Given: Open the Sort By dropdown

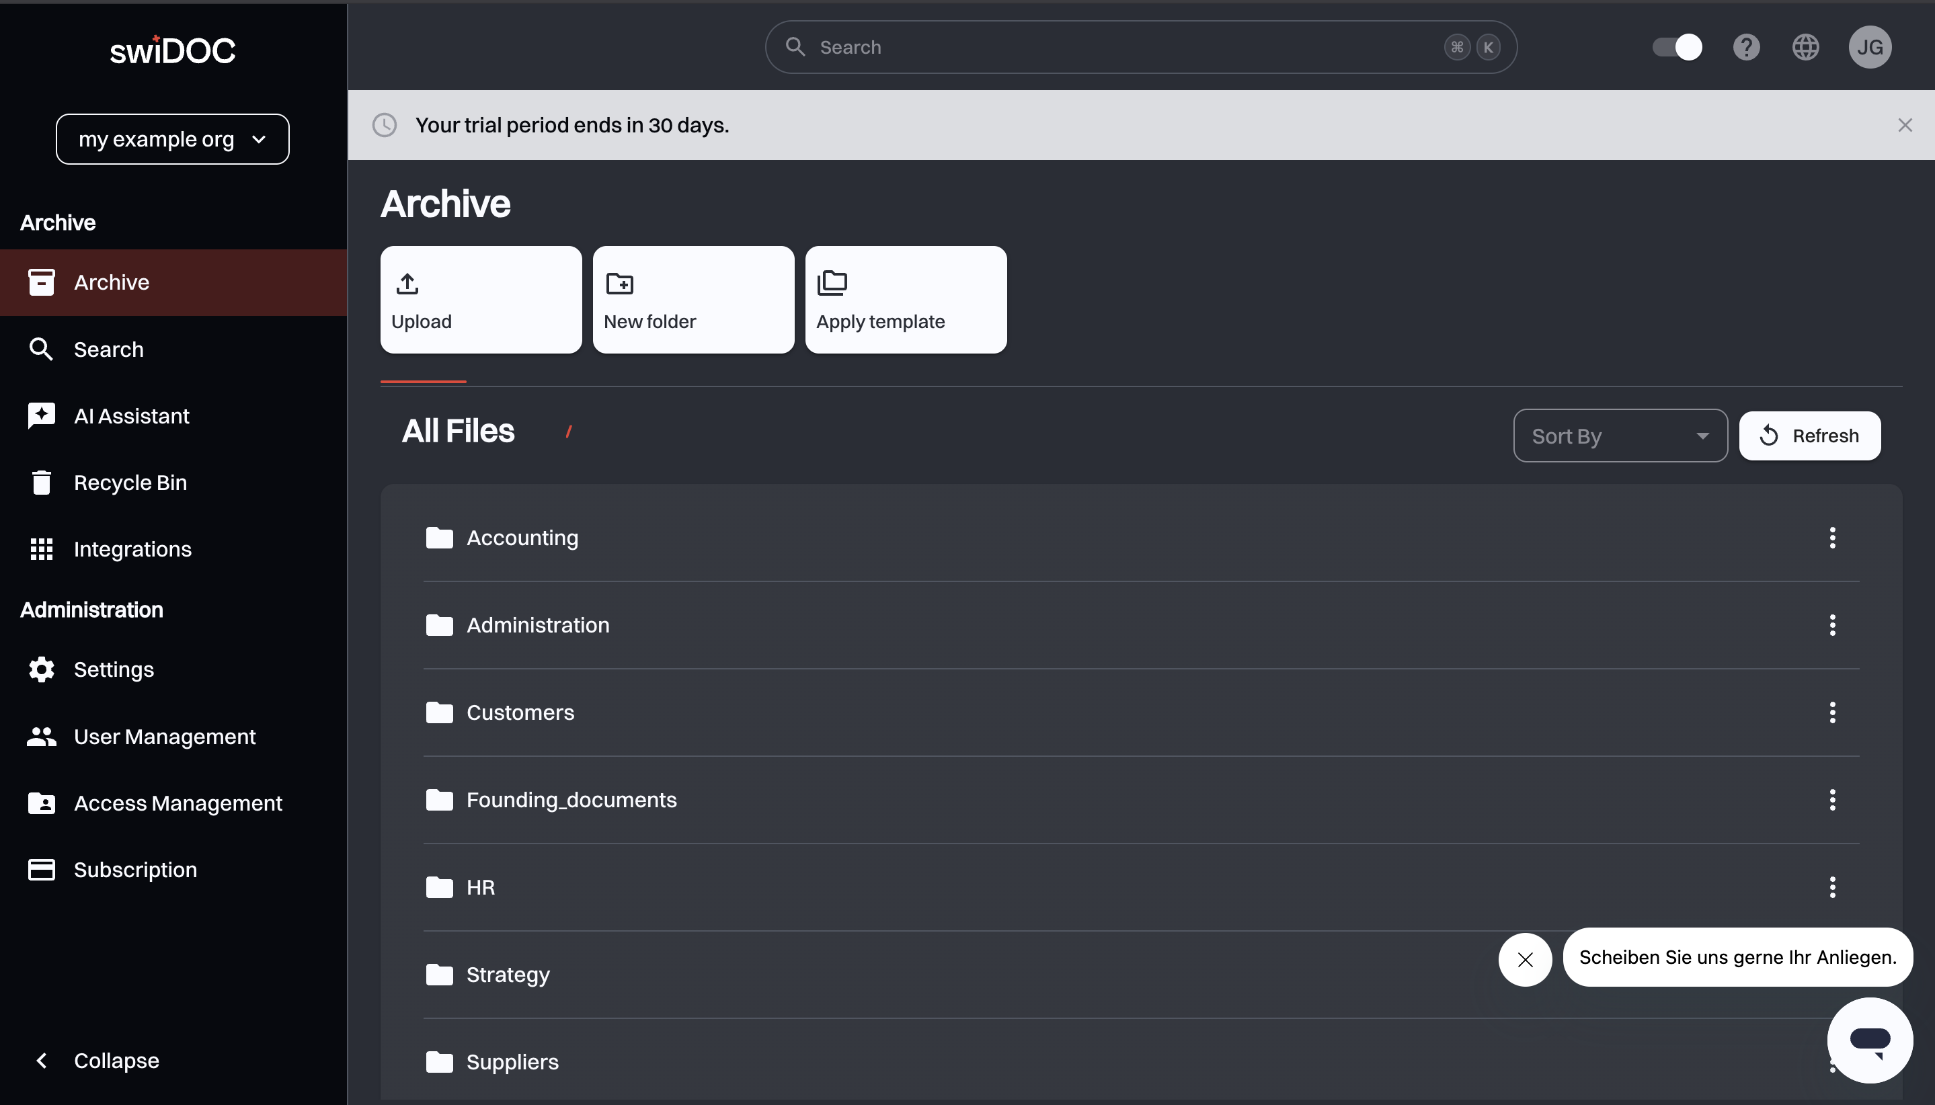Looking at the screenshot, I should tap(1620, 436).
